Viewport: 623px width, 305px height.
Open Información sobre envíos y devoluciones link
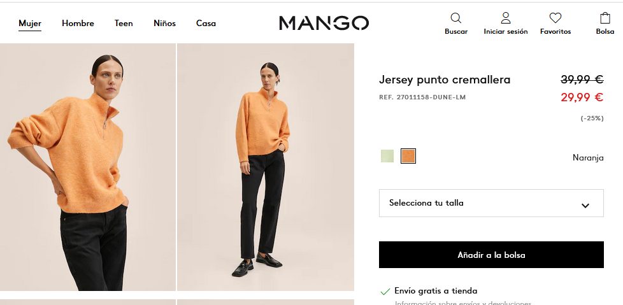coord(463,303)
